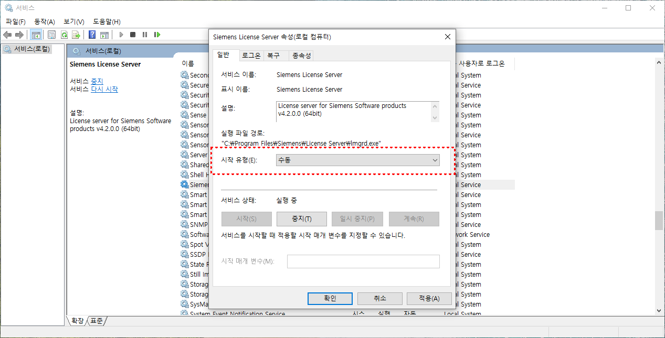Switch to the 종속성 tab

(302, 56)
